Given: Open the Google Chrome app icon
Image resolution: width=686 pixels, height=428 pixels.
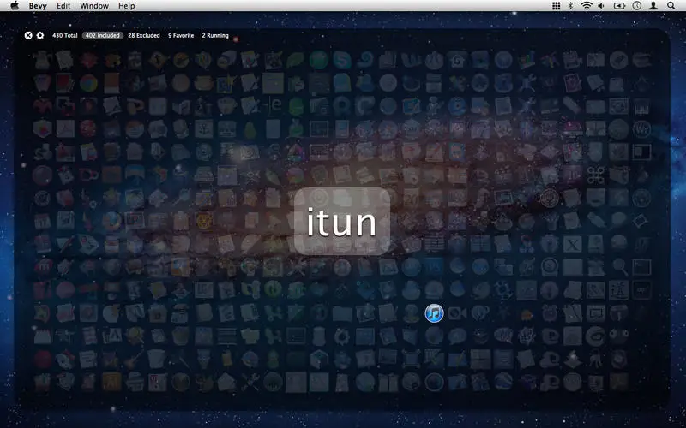Looking at the screenshot, I should click(88, 83).
